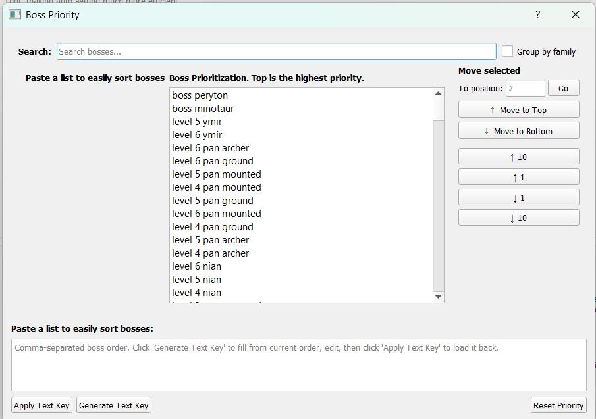Click the Reset Priority button
Image resolution: width=596 pixels, height=419 pixels.
click(558, 405)
